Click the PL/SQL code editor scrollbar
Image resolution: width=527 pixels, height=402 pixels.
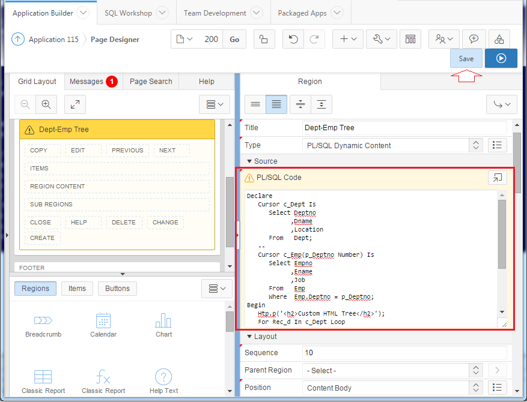(502, 234)
